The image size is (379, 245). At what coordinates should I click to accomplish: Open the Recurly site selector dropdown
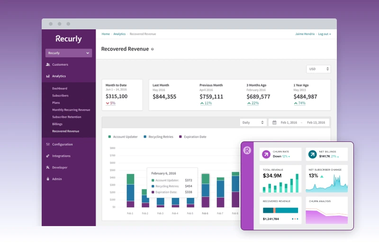click(x=69, y=53)
